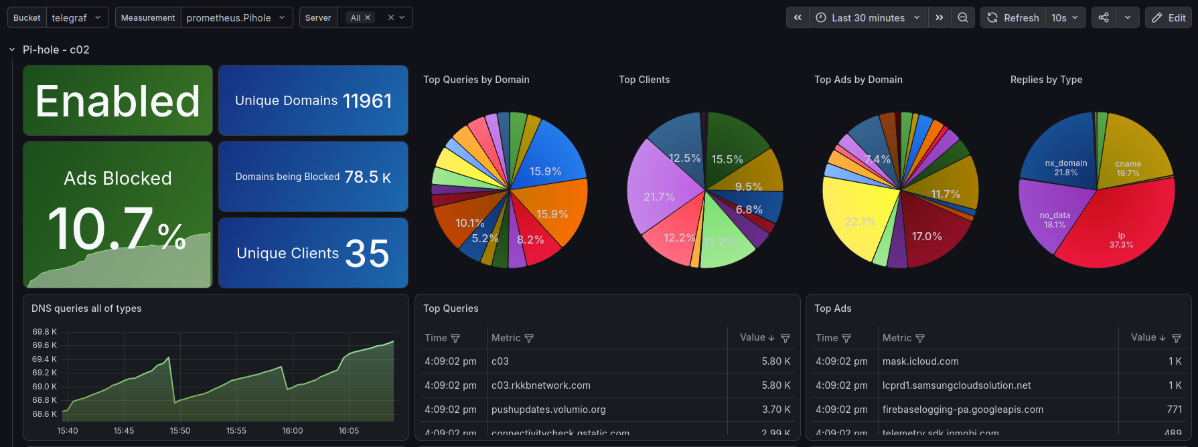
Task: Shift time range backward with double-left arrow
Action: point(798,18)
